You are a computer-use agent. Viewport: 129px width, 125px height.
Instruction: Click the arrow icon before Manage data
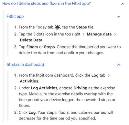point(83,34)
